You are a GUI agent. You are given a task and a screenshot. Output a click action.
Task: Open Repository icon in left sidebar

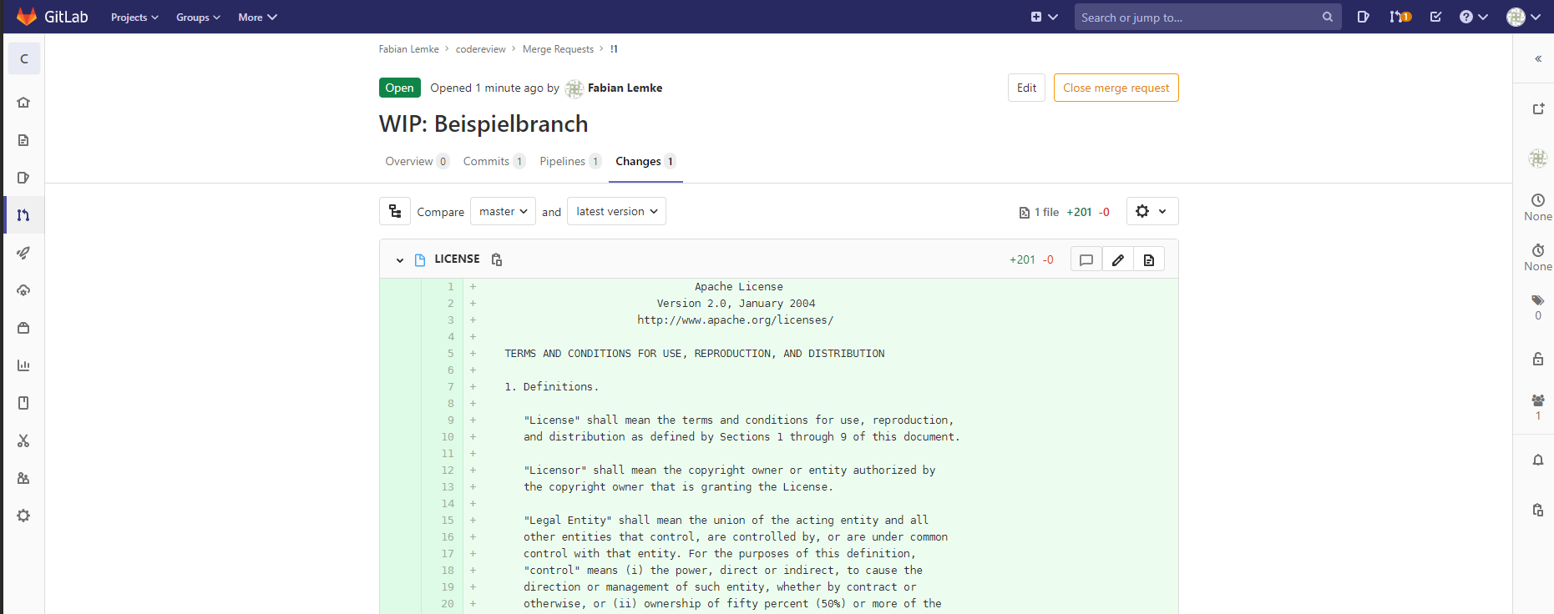coord(23,140)
